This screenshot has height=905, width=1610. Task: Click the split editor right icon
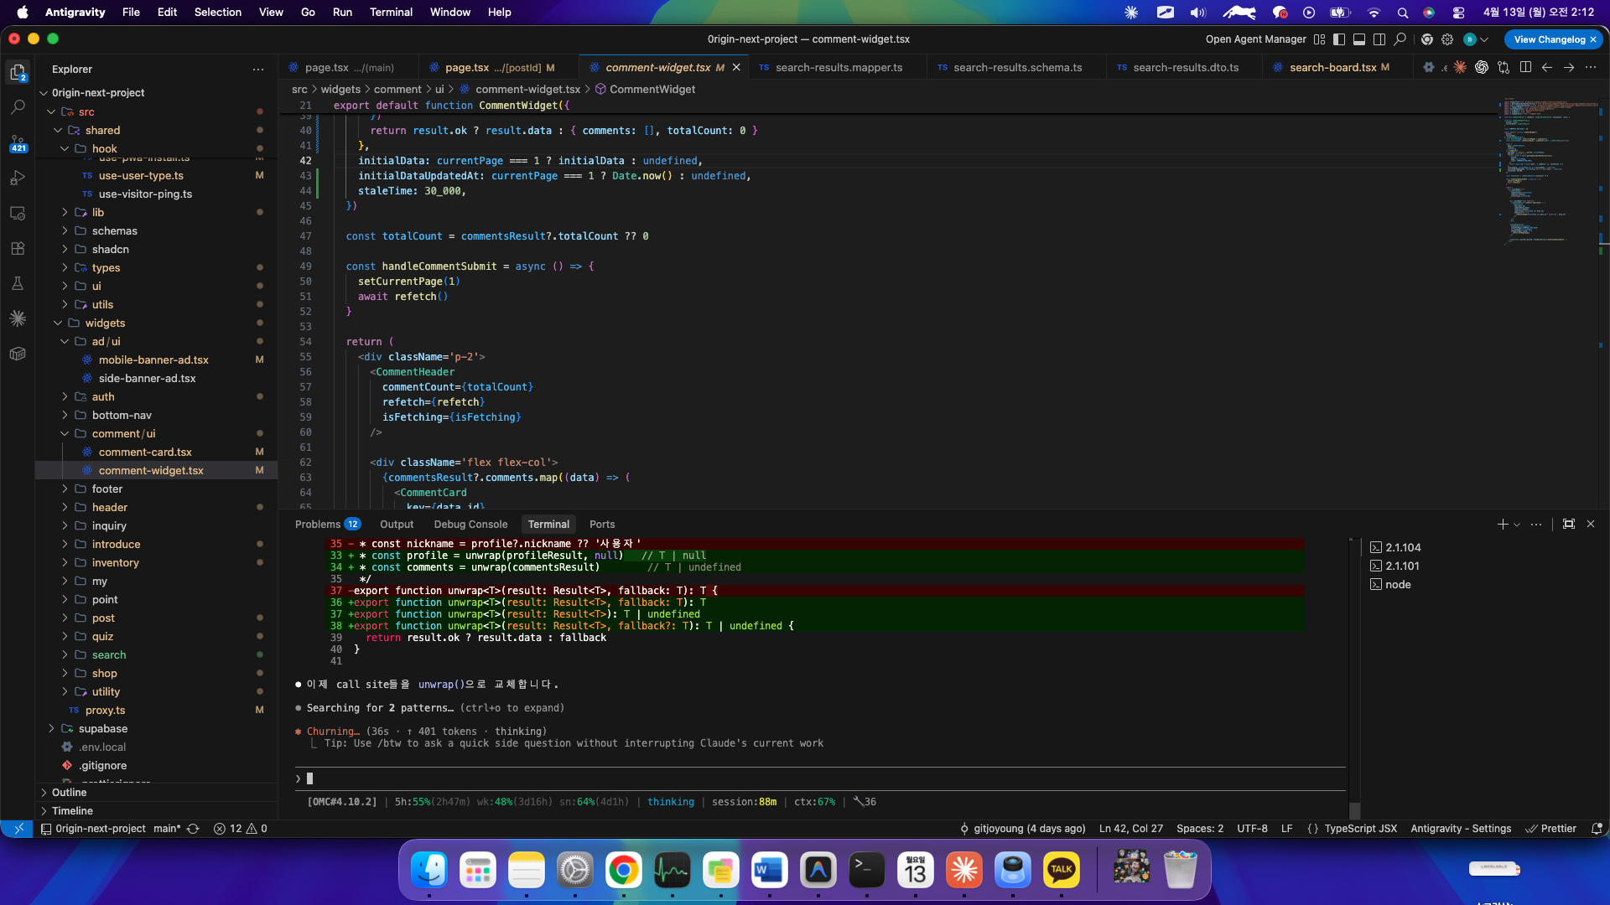(1525, 68)
